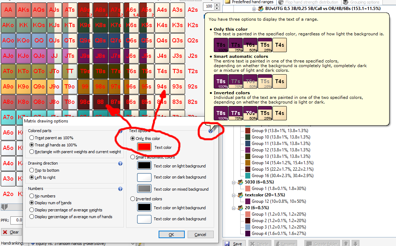The width and height of the screenshot is (396, 246).
Task: Select Display num of hands
Action: [50, 203]
